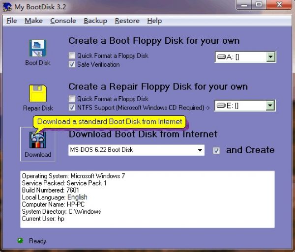Expand the A: drive dropdown arrow

[271, 57]
